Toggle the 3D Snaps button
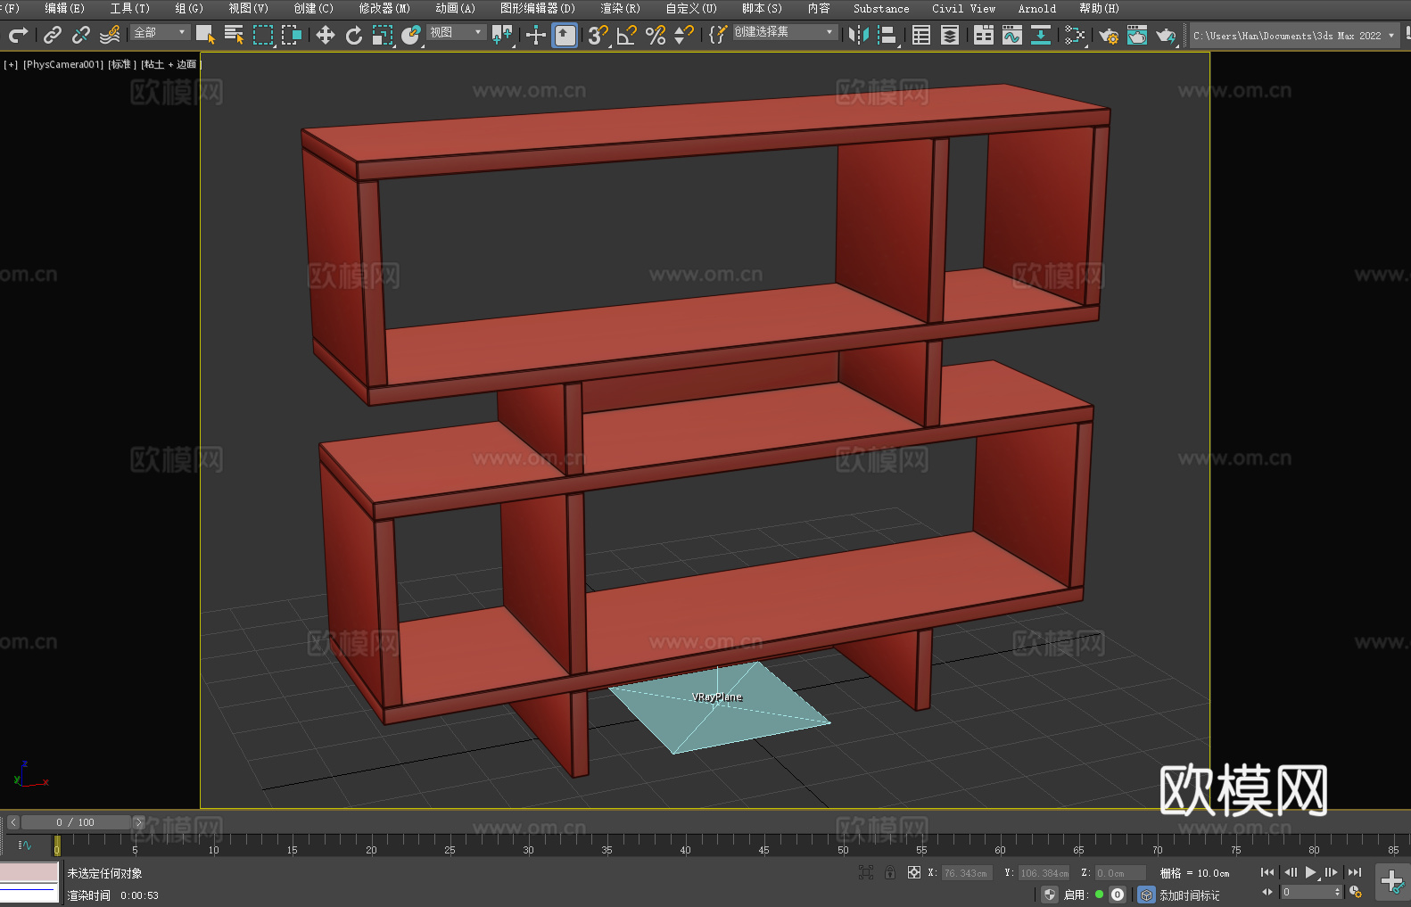 (x=598, y=35)
